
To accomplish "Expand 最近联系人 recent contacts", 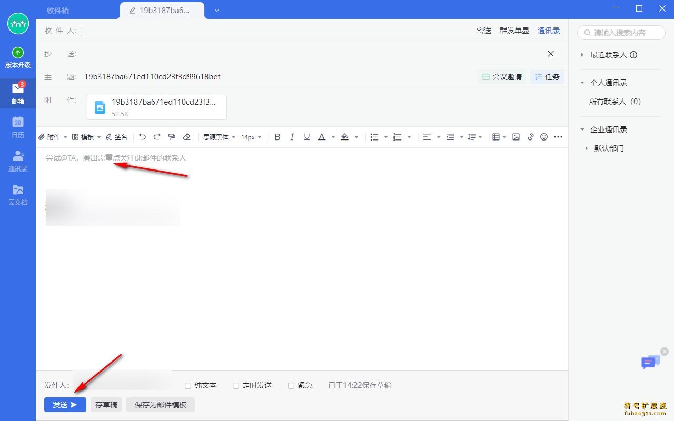I will pyautogui.click(x=582, y=55).
